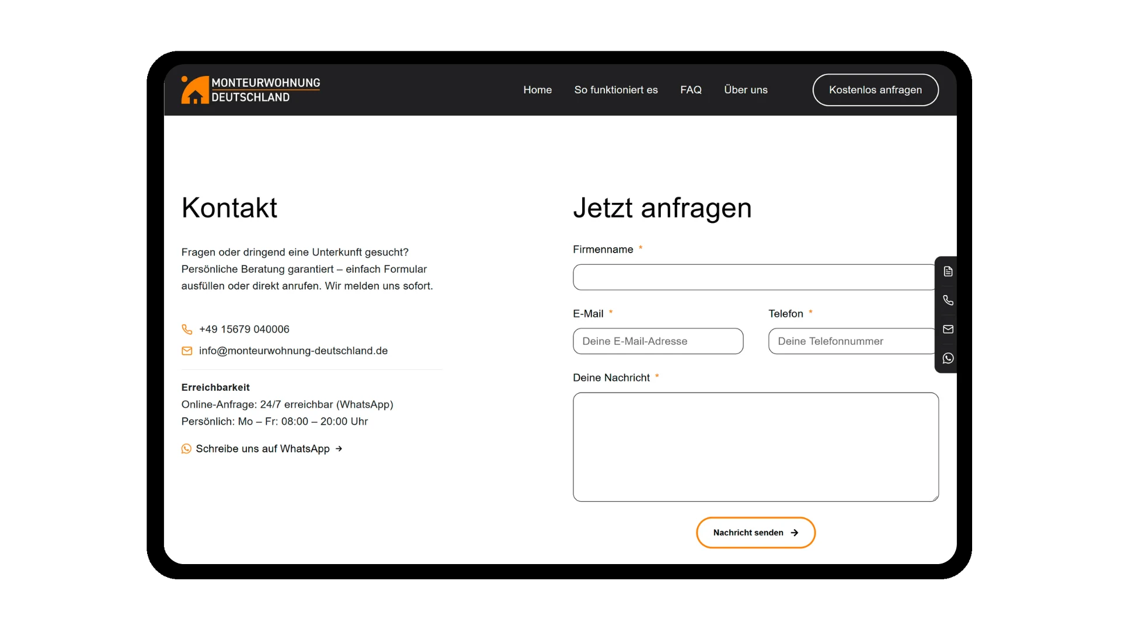Focus the Deine Nachricht text area
The width and height of the screenshot is (1121, 630).
tap(756, 447)
